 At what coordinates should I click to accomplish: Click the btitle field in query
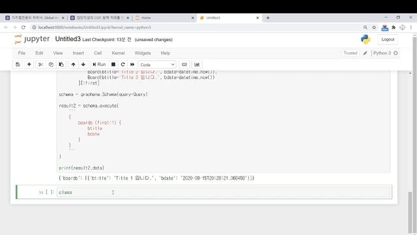tap(94, 129)
